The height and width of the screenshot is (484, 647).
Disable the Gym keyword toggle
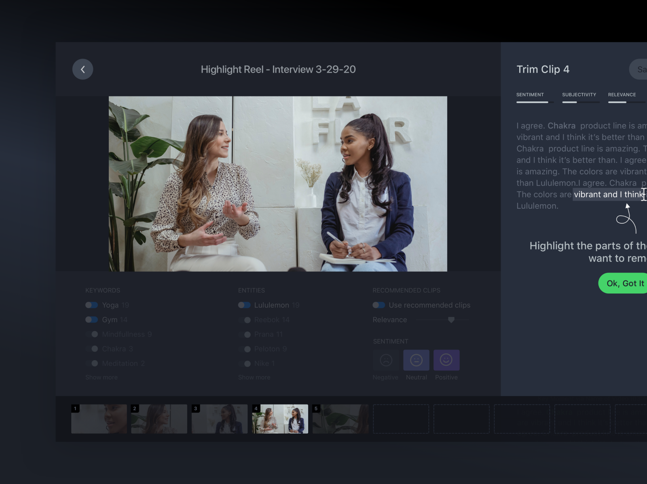(91, 319)
